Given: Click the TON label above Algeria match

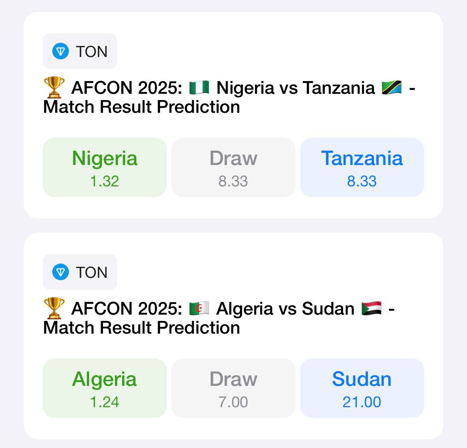Looking at the screenshot, I should coord(91,272).
